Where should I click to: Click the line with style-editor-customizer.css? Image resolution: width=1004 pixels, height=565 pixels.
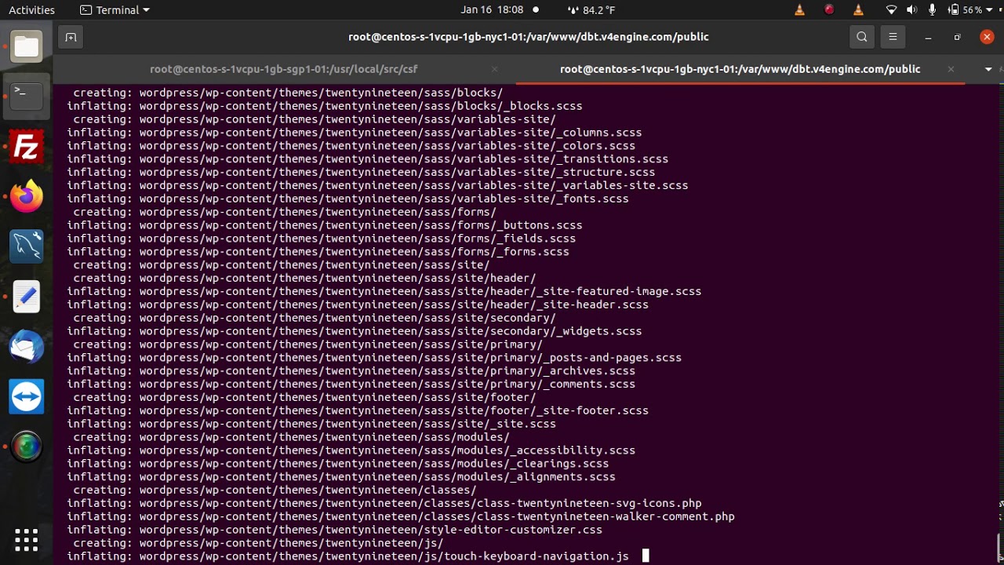pos(335,530)
